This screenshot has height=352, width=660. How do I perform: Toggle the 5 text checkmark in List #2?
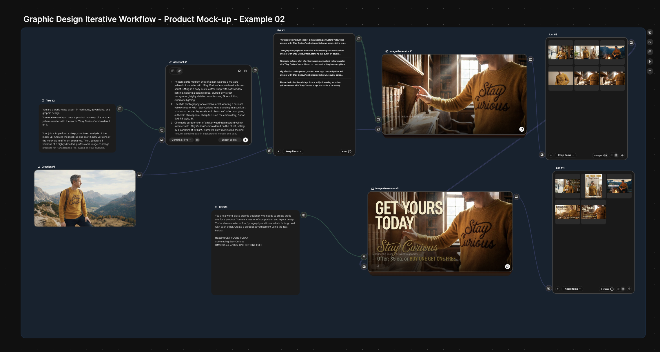coord(350,152)
